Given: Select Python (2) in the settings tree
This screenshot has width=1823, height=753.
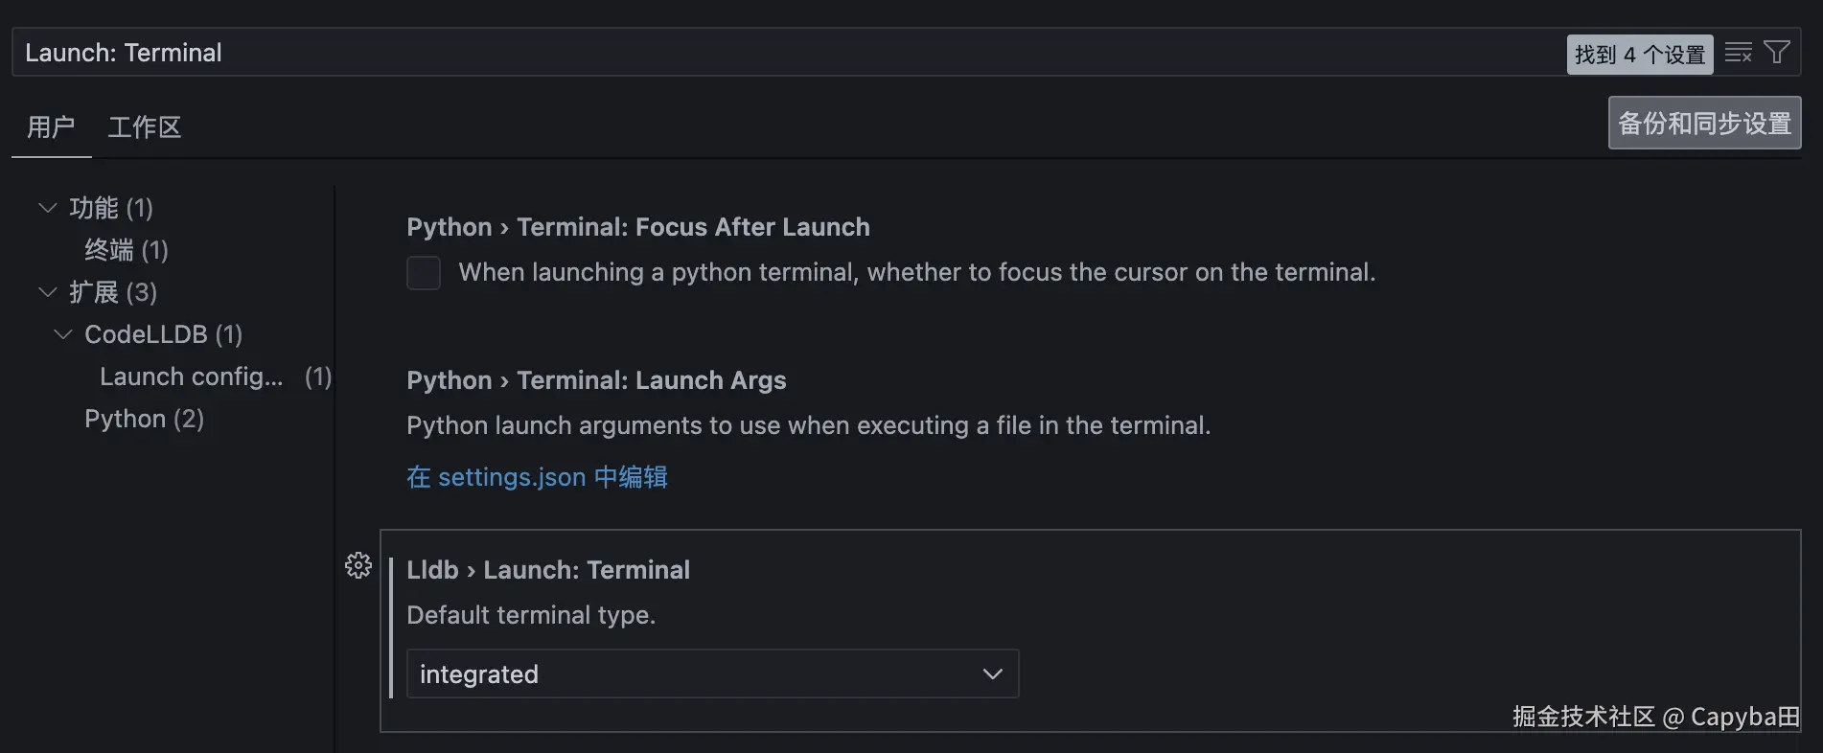Looking at the screenshot, I should (x=144, y=419).
